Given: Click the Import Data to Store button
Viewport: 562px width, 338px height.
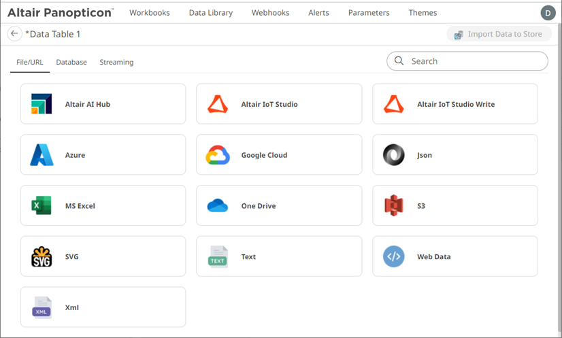Looking at the screenshot, I should [x=499, y=35].
